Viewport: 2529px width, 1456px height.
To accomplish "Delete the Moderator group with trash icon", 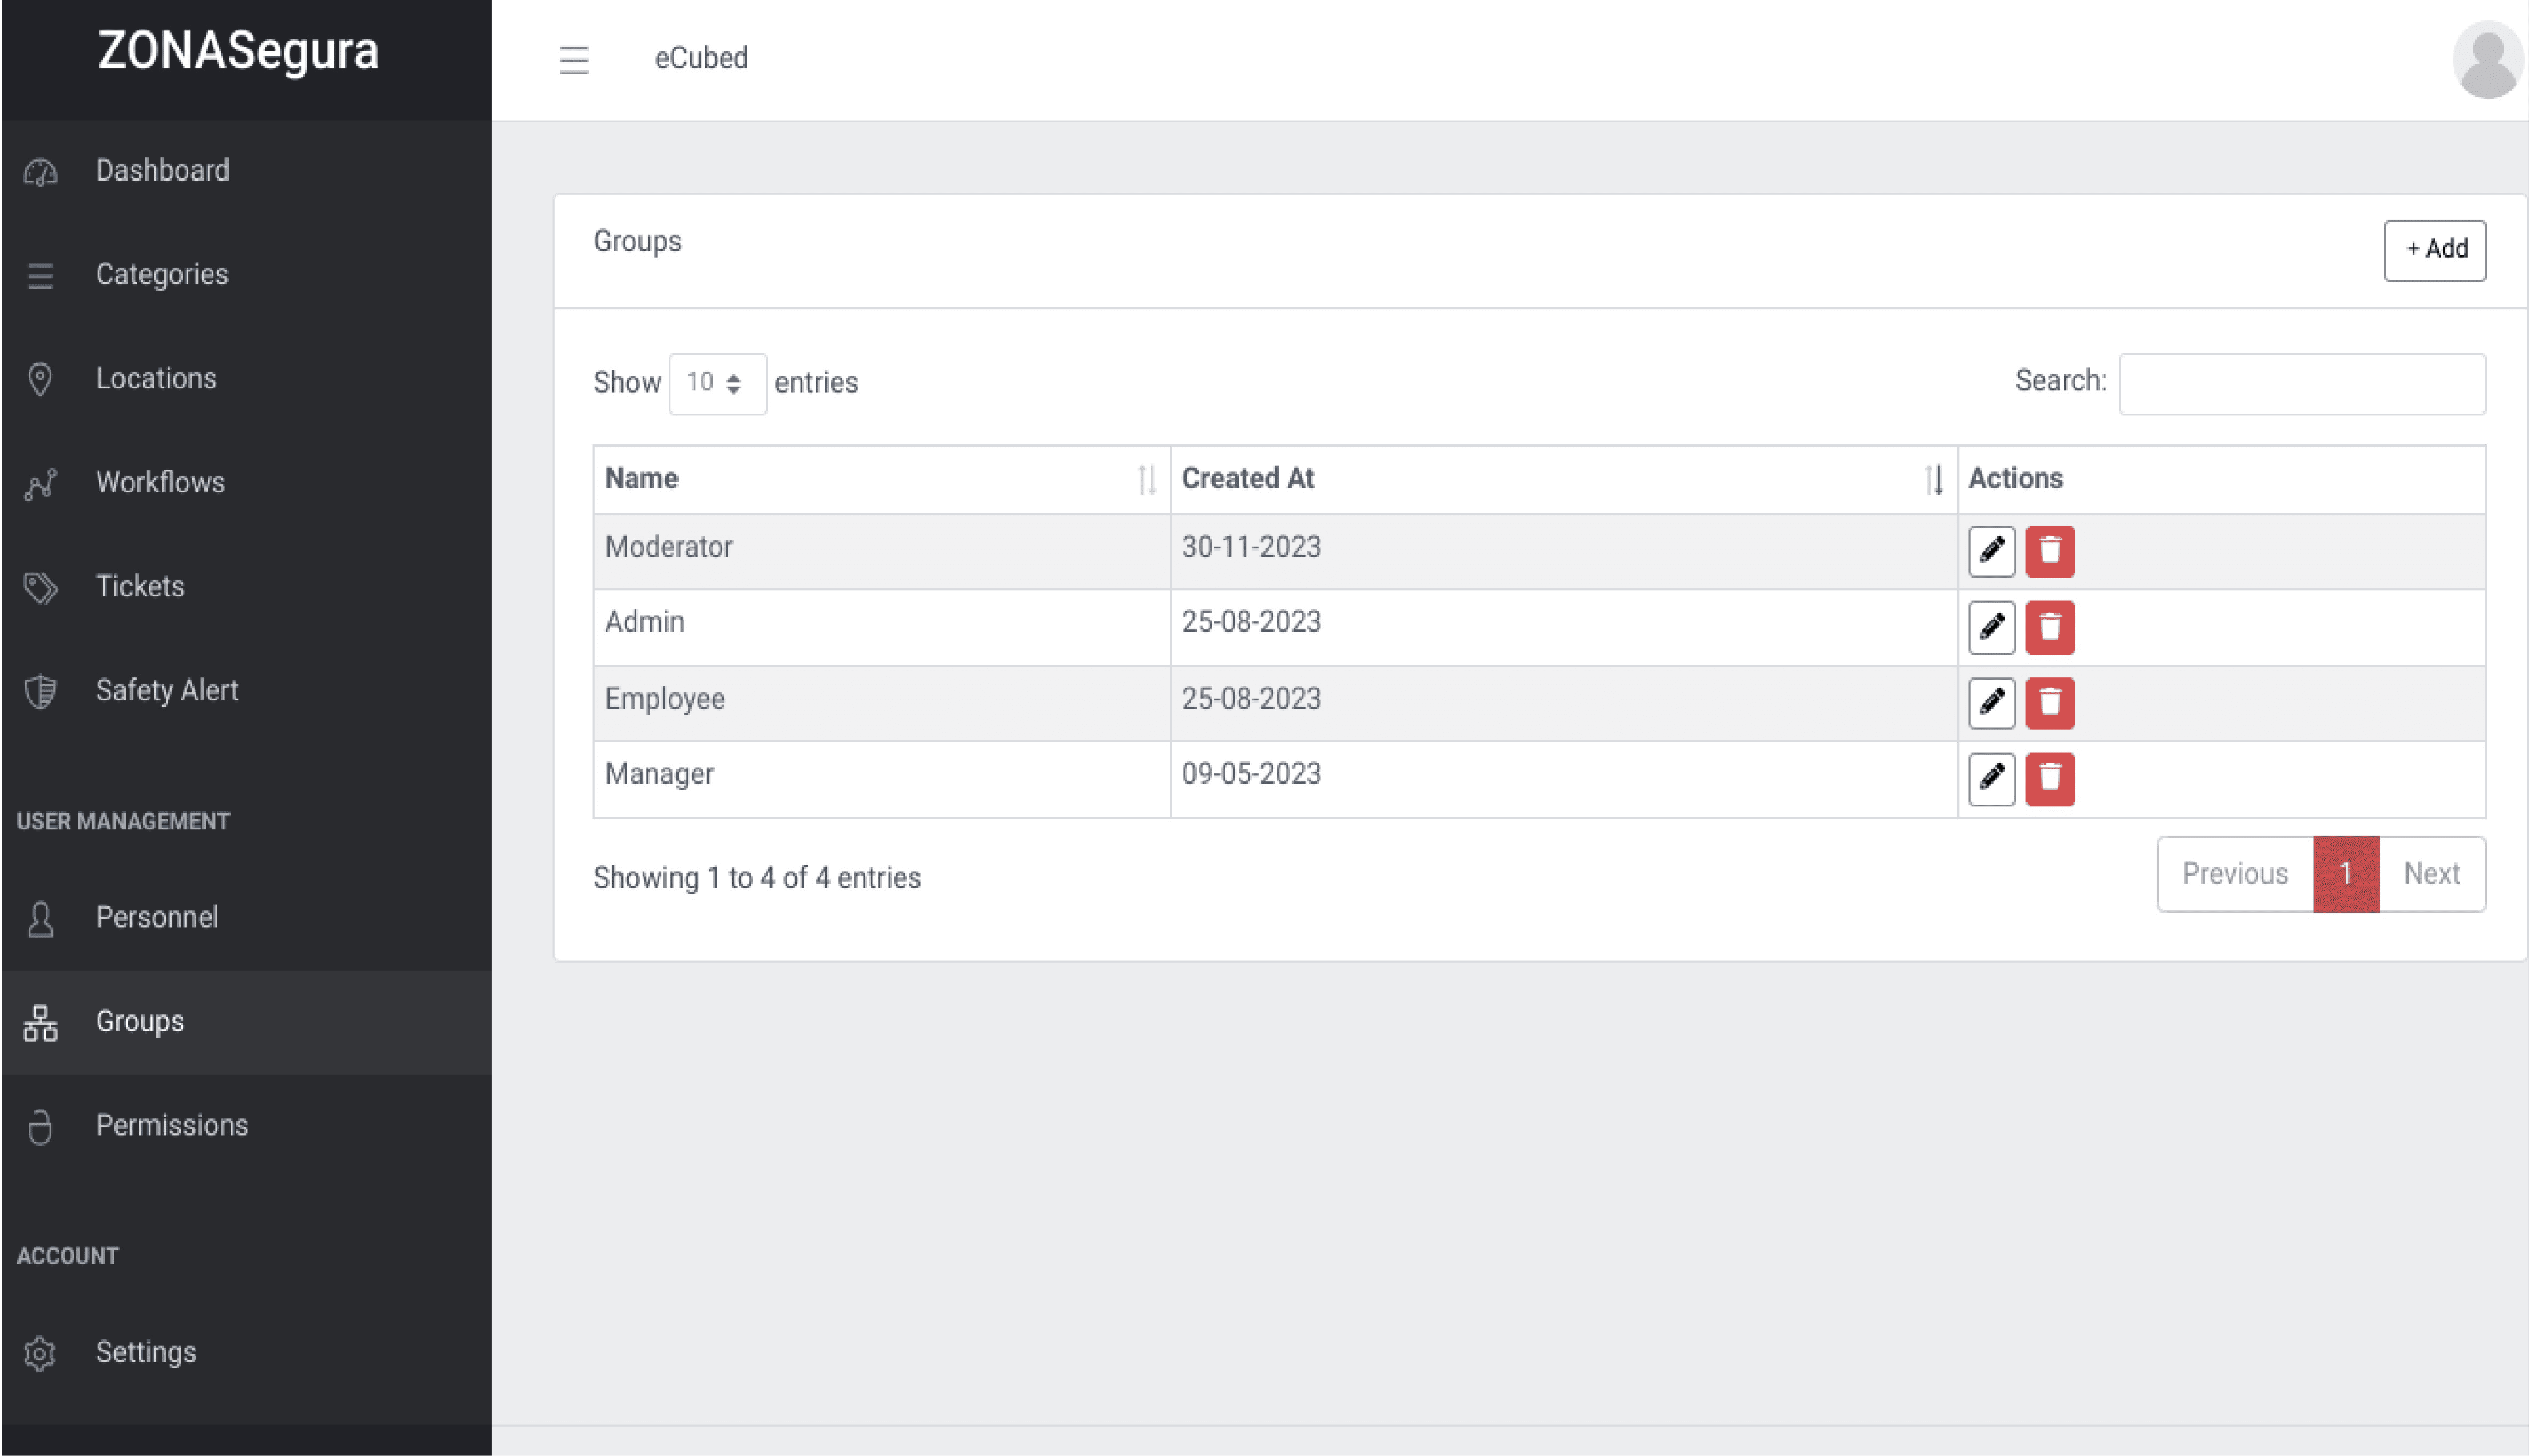I will click(x=2049, y=551).
